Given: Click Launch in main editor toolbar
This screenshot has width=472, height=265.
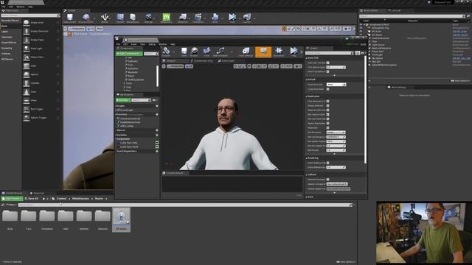Looking at the screenshot, I should pos(247,18).
